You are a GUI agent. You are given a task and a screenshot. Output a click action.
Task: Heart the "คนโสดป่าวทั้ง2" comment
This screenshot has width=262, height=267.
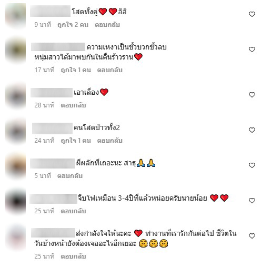click(252, 130)
